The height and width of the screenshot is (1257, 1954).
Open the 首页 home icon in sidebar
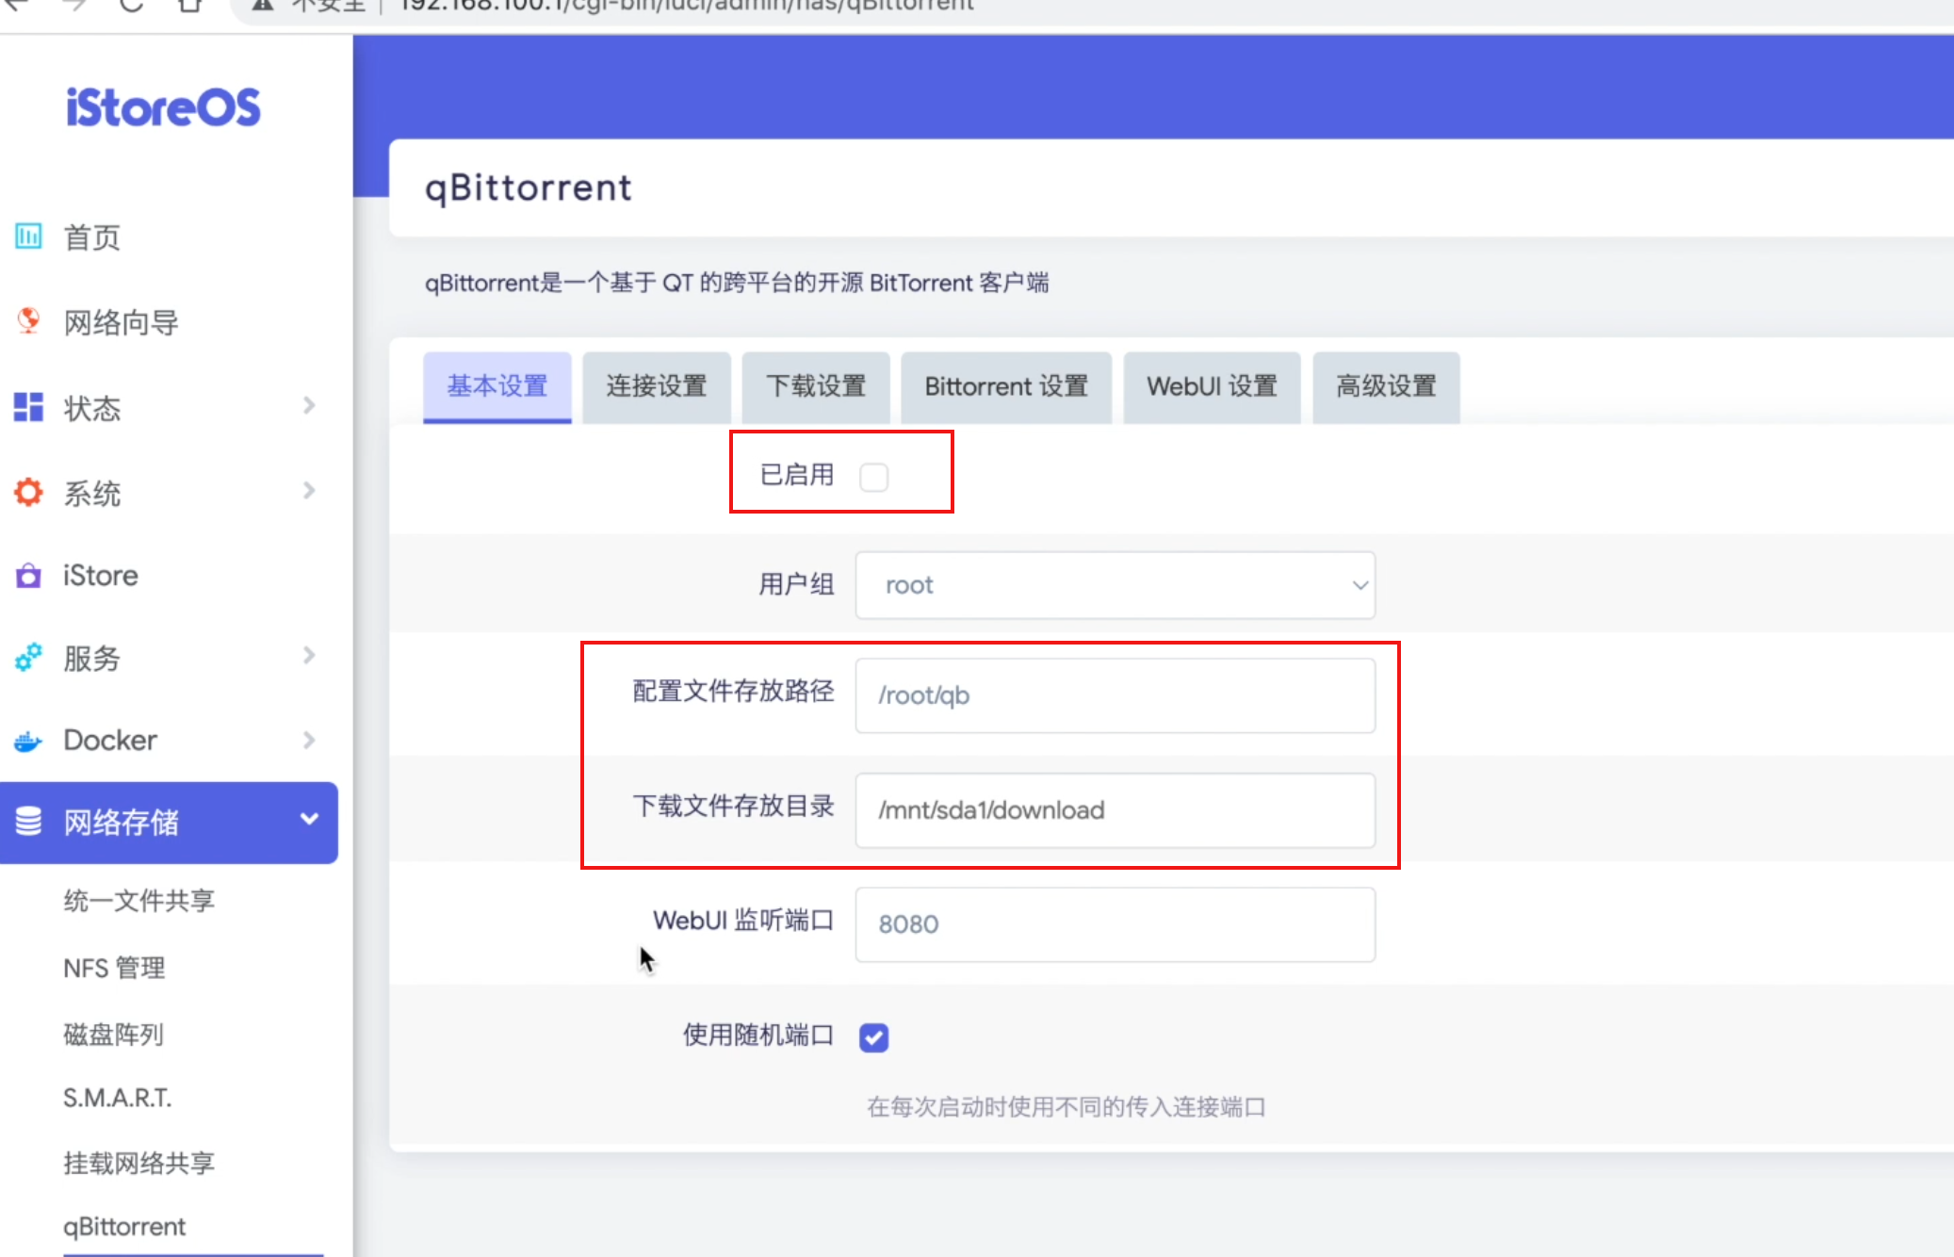(28, 237)
